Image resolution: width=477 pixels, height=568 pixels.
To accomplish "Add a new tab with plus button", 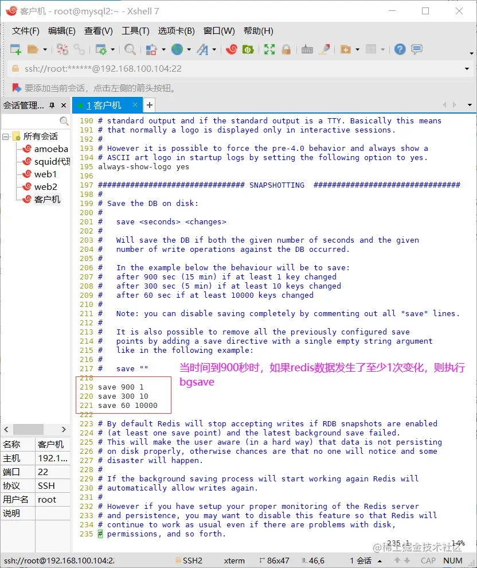I will 149,105.
